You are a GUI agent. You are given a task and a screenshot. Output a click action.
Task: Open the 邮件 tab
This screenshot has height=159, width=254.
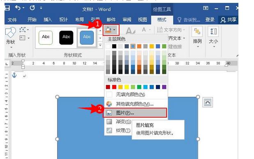tap(111, 20)
